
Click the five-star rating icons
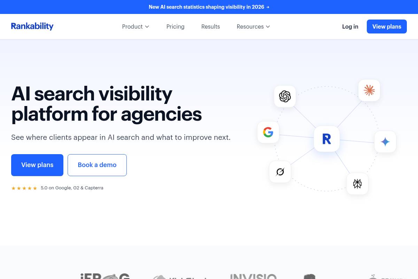point(24,188)
